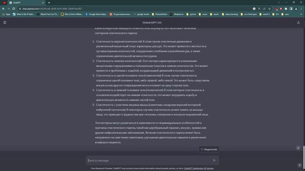Show more bookmarks overflow chevron
This screenshot has width=305, height=171.
[x=301, y=14]
